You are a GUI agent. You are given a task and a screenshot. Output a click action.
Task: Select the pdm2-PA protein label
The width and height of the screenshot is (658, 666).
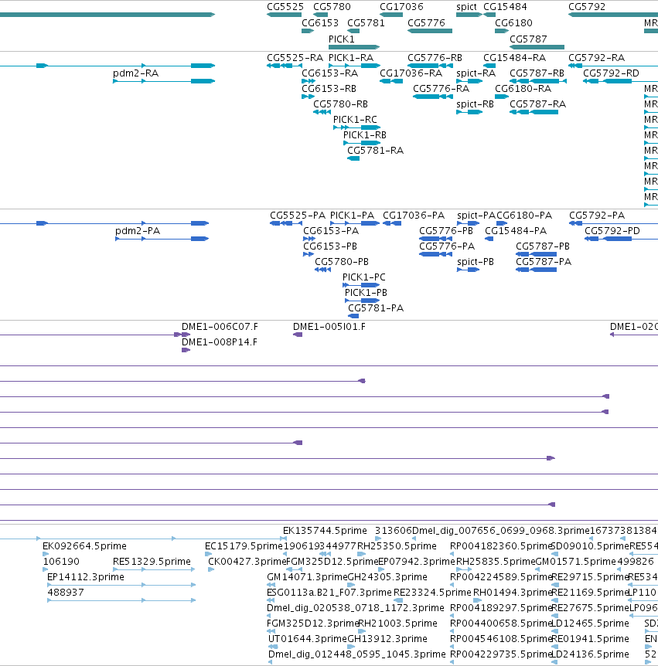tap(138, 231)
